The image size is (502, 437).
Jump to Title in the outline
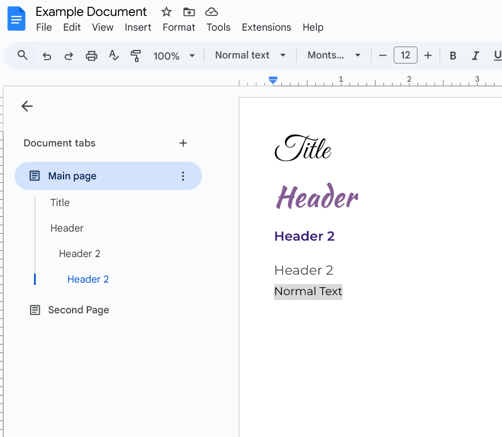pyautogui.click(x=60, y=203)
